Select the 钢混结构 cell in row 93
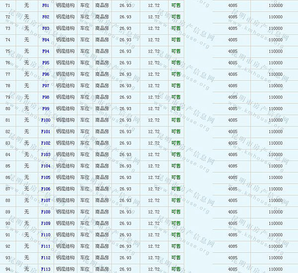 pos(65,258)
